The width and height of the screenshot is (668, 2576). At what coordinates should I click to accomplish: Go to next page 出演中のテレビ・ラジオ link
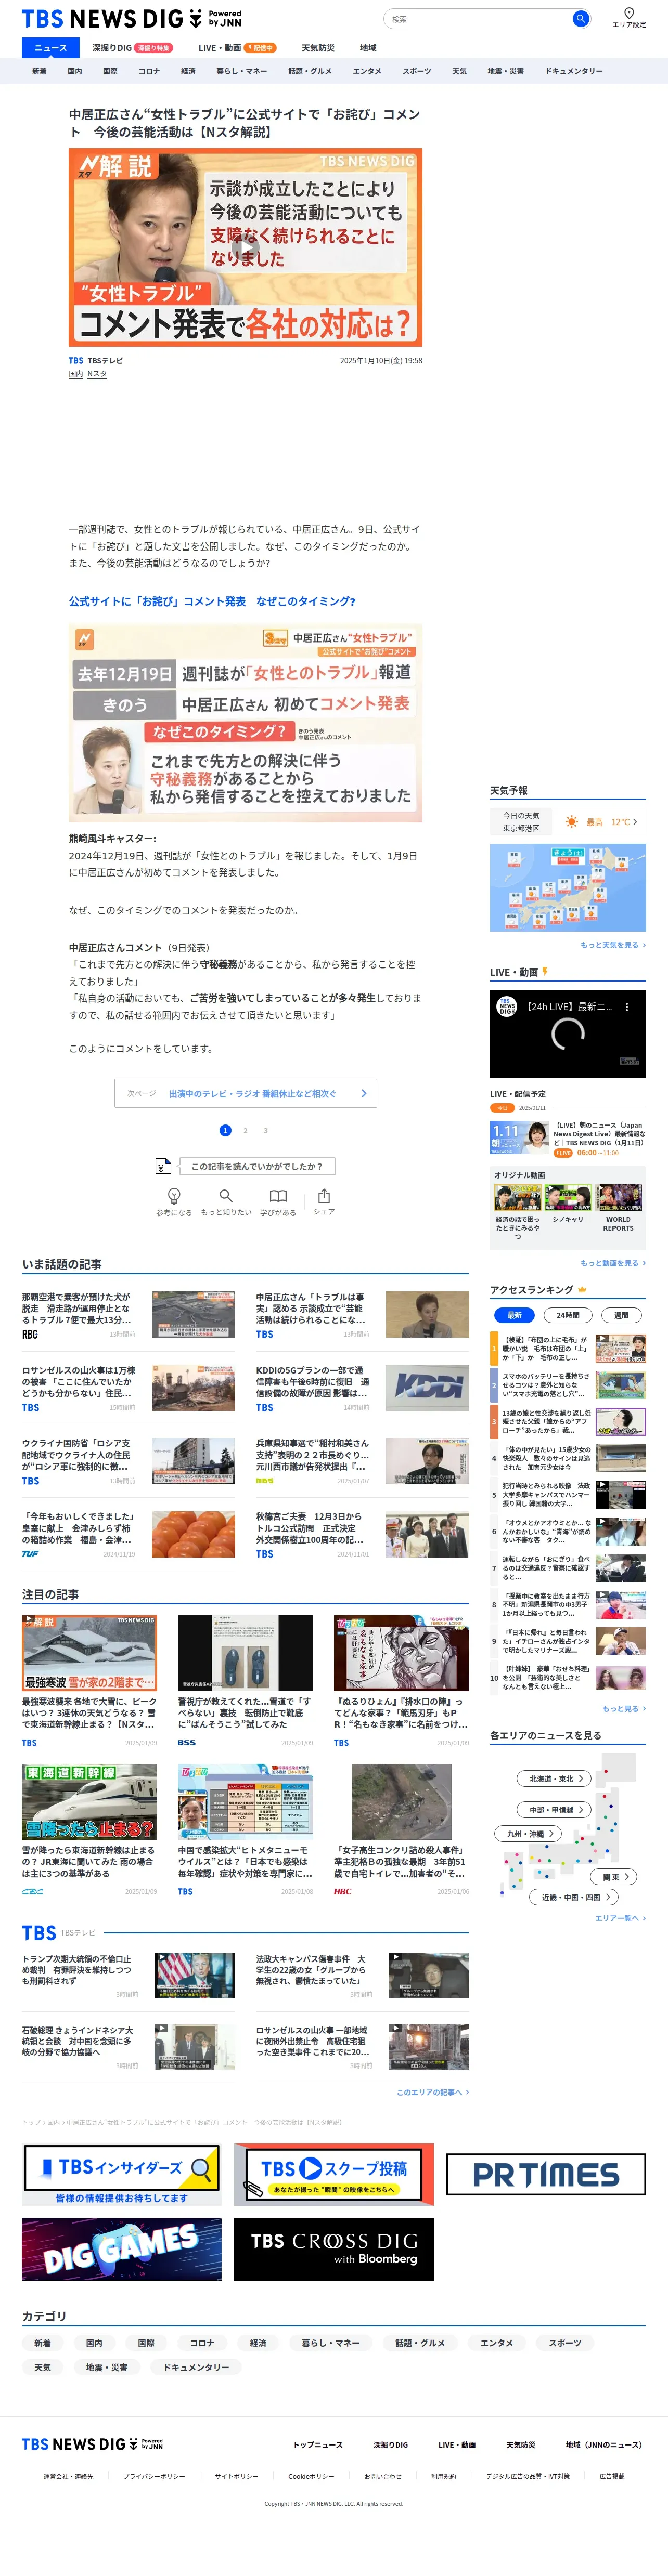(x=245, y=1093)
